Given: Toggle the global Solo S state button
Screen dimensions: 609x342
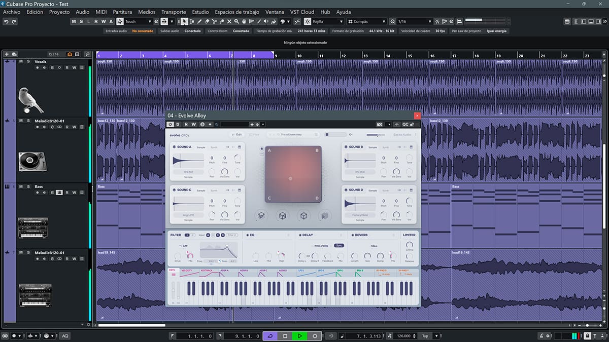Looking at the screenshot, I should pyautogui.click(x=81, y=22).
